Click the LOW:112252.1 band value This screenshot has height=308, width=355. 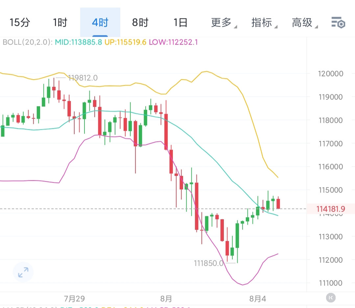click(x=173, y=42)
